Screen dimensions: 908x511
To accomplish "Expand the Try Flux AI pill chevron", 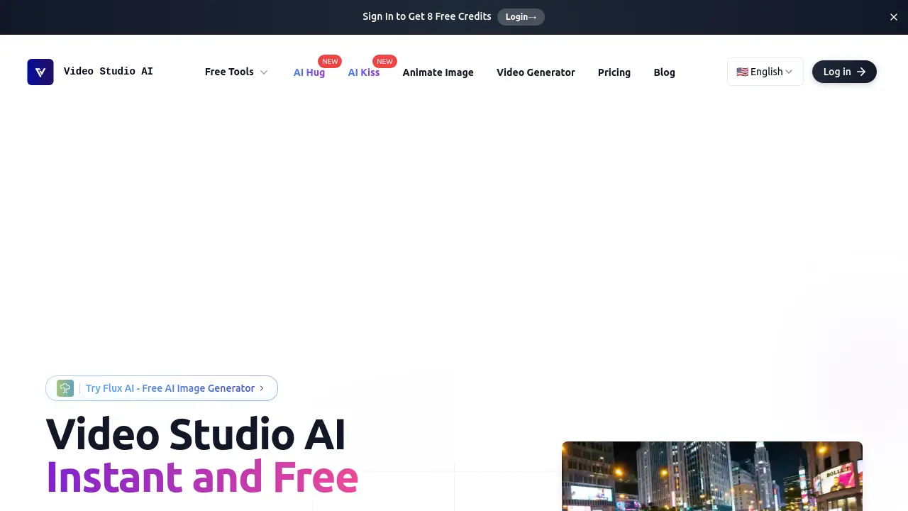I will [x=262, y=388].
